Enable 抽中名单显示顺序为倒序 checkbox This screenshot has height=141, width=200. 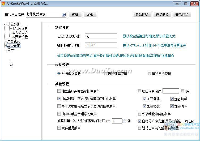click(x=59, y=114)
